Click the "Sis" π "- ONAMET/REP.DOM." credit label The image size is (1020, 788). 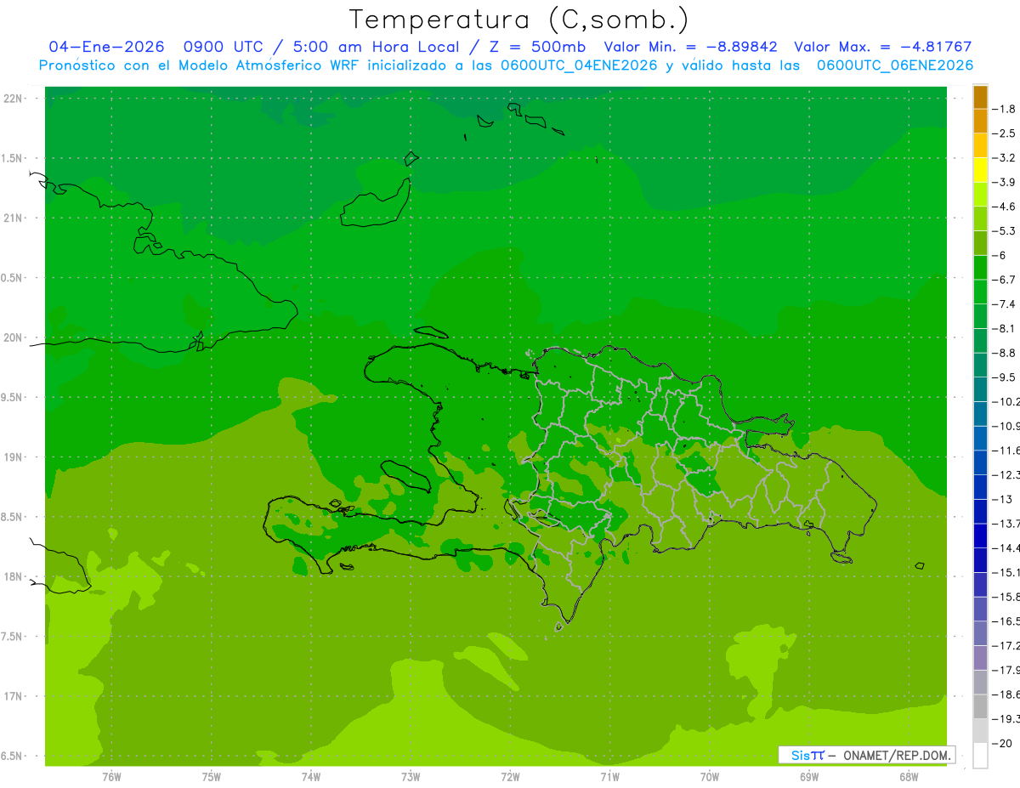(868, 755)
